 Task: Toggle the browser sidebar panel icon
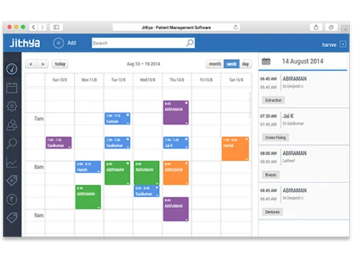pyautogui.click(x=56, y=27)
